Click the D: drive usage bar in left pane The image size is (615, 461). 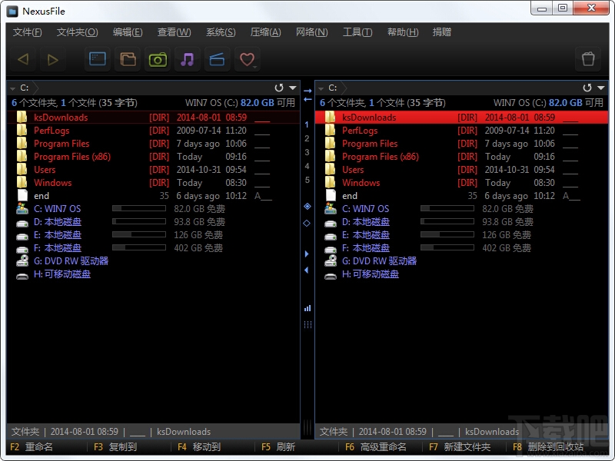139,222
